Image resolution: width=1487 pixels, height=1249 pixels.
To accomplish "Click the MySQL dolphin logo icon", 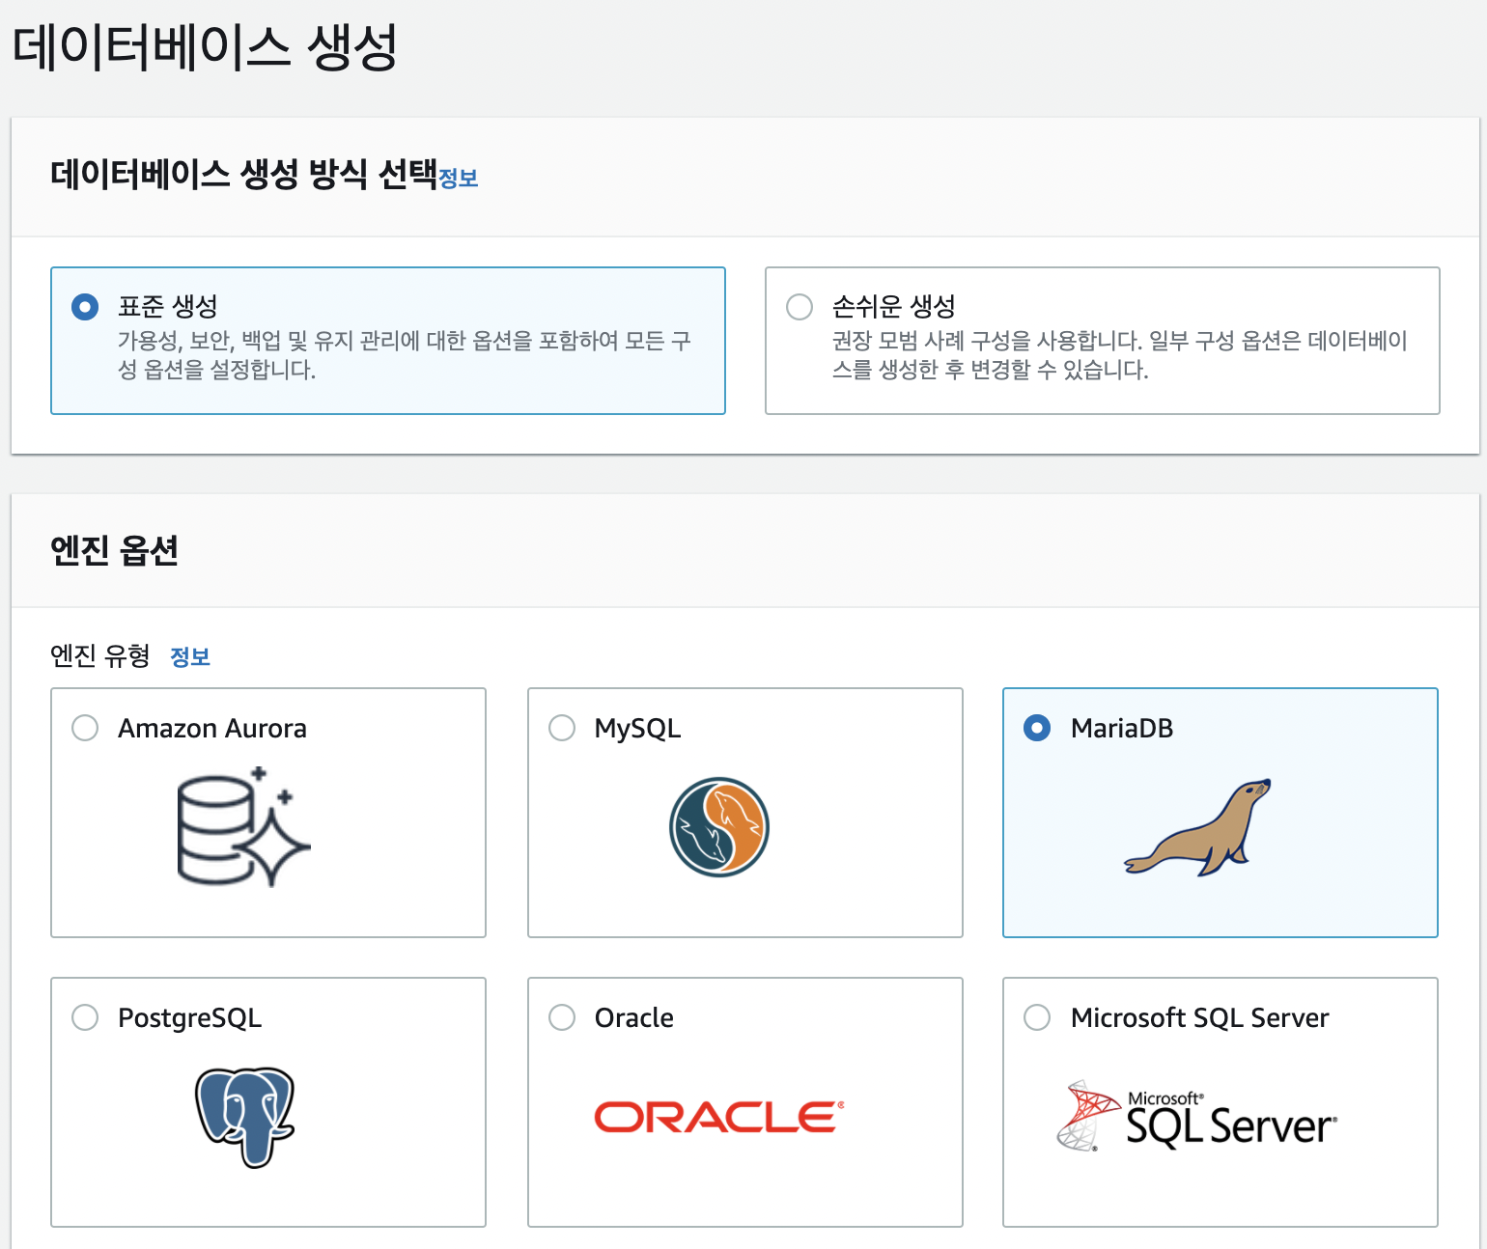I will [x=719, y=827].
